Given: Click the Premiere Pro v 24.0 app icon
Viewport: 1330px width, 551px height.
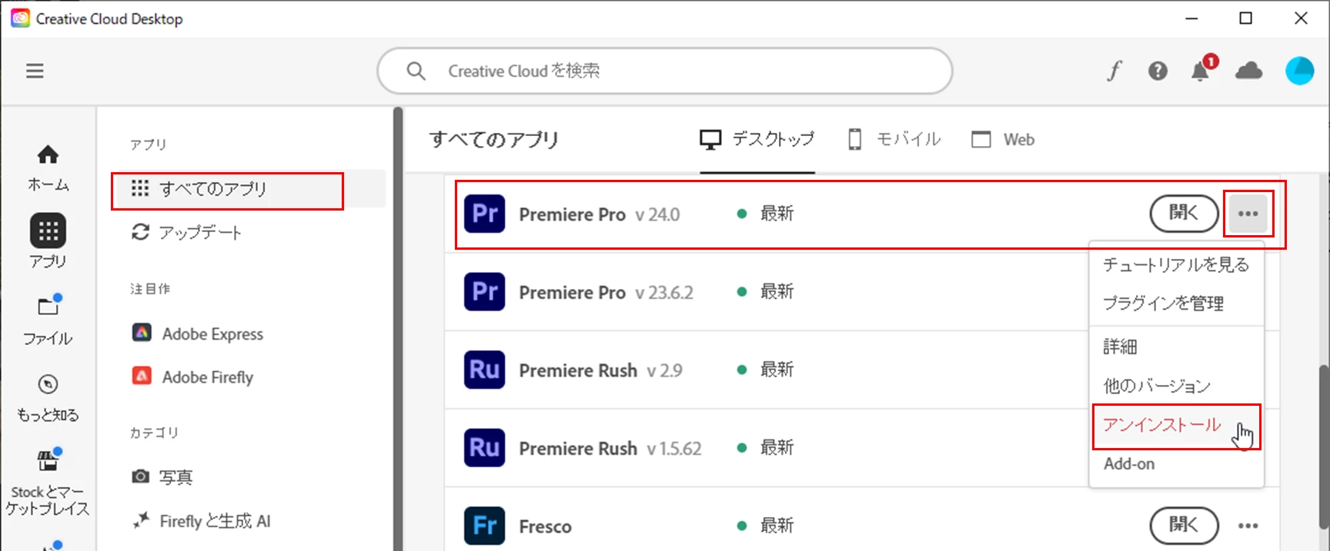Looking at the screenshot, I should click(484, 214).
